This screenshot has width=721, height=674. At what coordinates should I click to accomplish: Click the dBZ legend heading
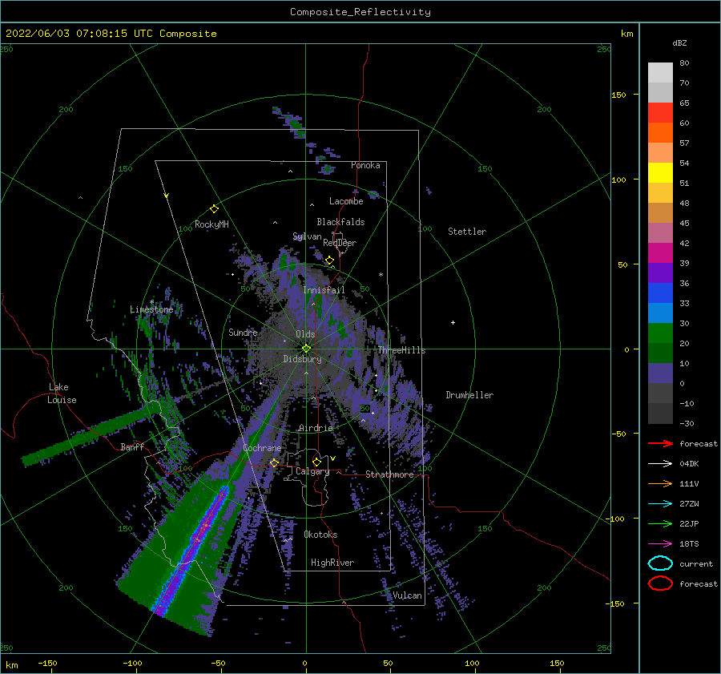point(679,43)
